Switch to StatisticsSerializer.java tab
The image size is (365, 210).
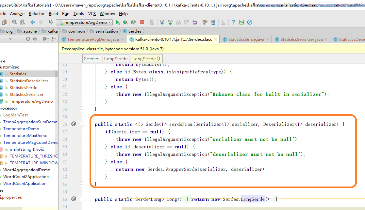[x=302, y=39]
